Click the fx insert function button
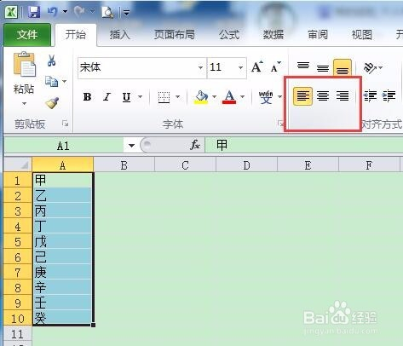Image resolution: width=403 pixels, height=346 pixels. pyautogui.click(x=195, y=145)
